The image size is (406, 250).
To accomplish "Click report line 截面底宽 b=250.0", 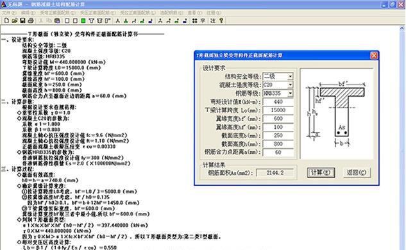I will (52, 85).
